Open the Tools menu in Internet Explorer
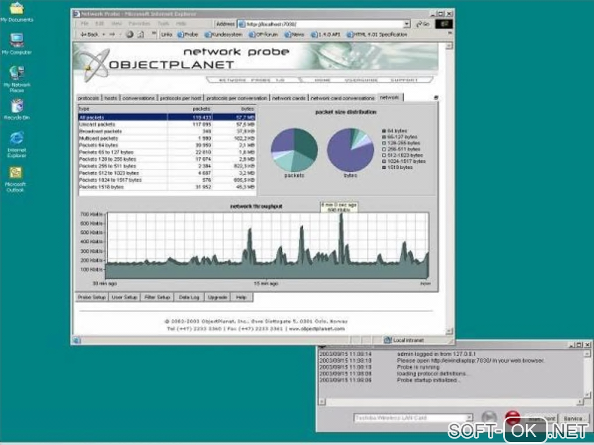This screenshot has width=594, height=445. 163,24
